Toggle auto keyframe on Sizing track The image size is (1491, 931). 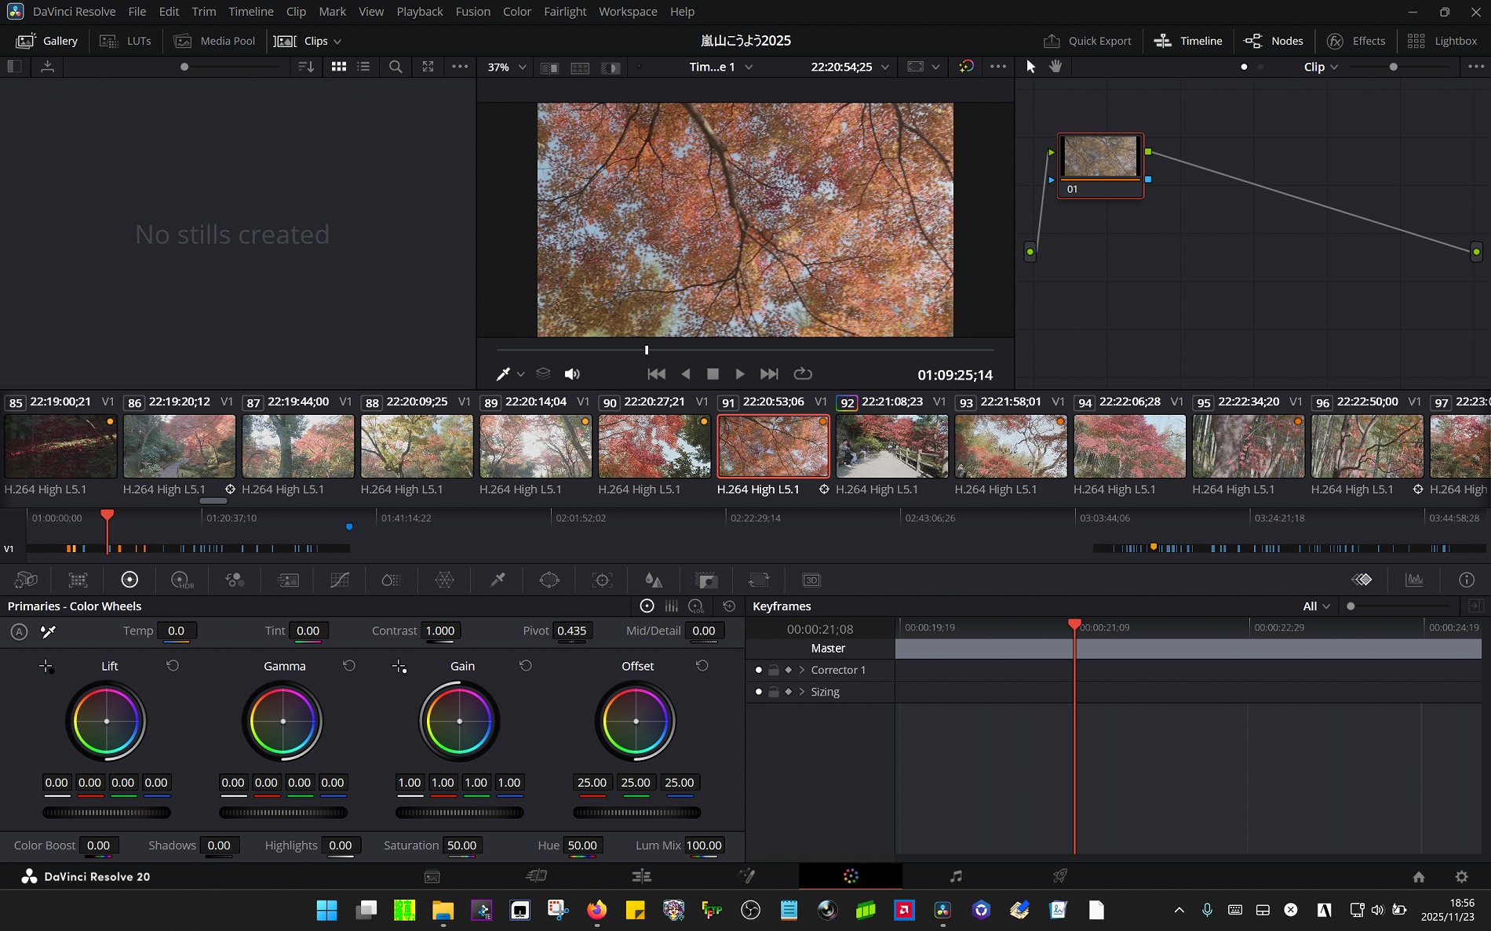[789, 692]
